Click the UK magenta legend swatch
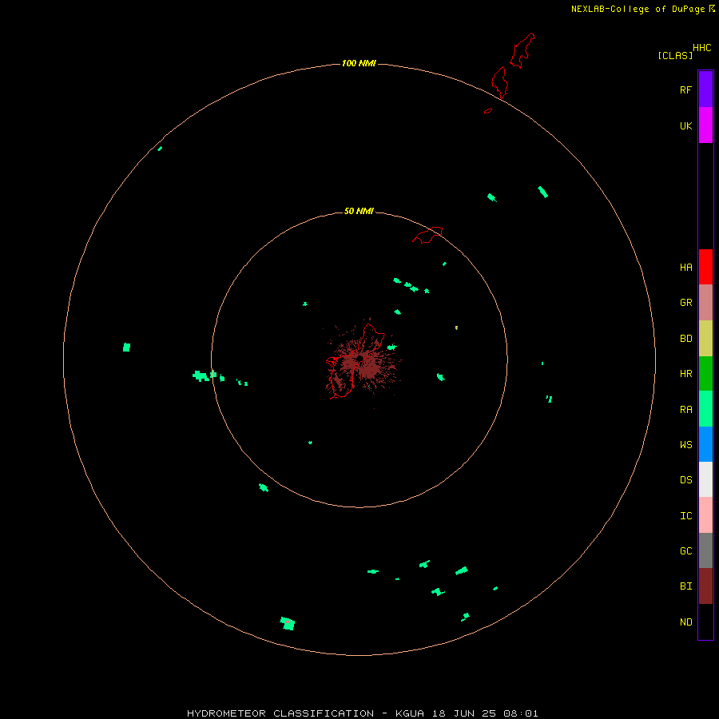The width and height of the screenshot is (719, 719). [x=705, y=125]
